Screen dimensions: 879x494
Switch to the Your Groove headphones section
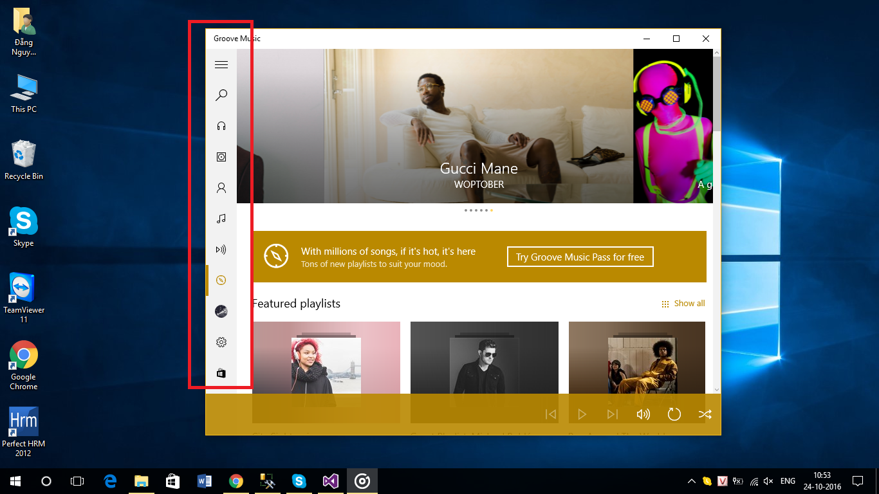pos(221,125)
